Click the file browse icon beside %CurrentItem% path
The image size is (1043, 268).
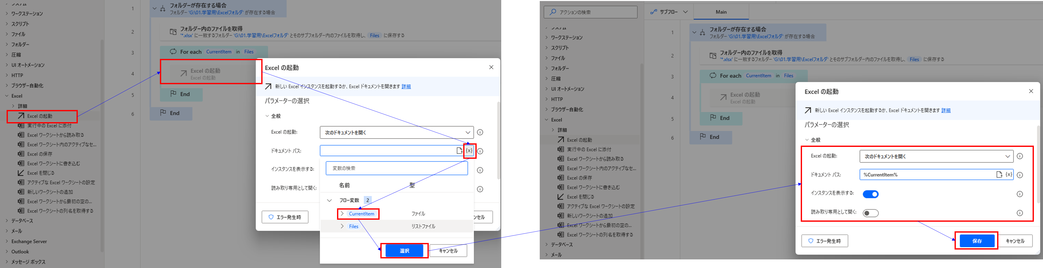999,175
